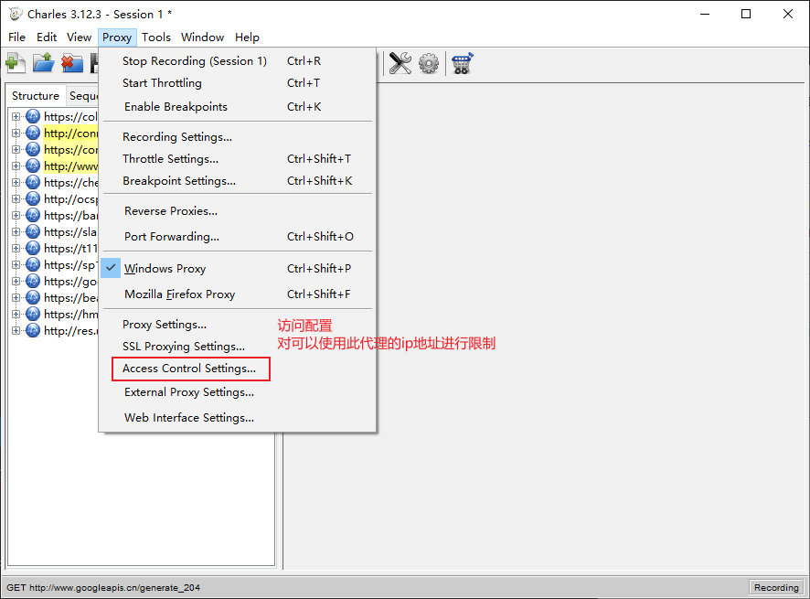Expand the highlighted http://con tree node
810x599 pixels.
16,134
